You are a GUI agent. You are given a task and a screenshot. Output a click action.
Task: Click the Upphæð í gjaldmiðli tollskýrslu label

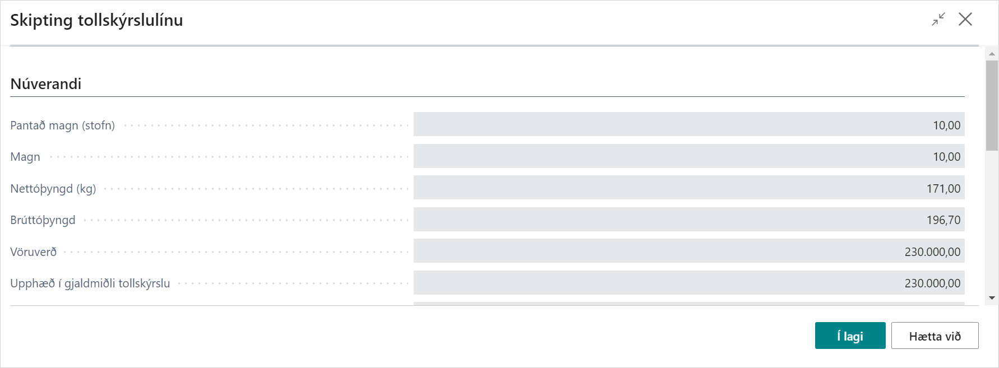point(90,283)
